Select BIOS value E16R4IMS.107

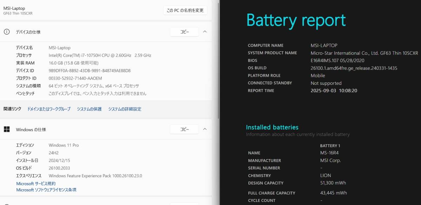338,61
